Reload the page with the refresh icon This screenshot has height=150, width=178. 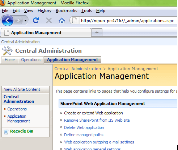(36, 20)
